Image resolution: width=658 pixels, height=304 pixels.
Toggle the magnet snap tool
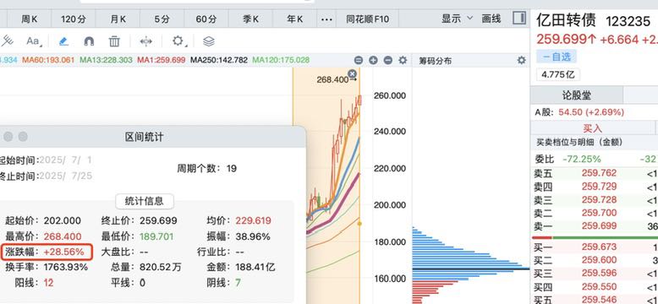pos(89,41)
